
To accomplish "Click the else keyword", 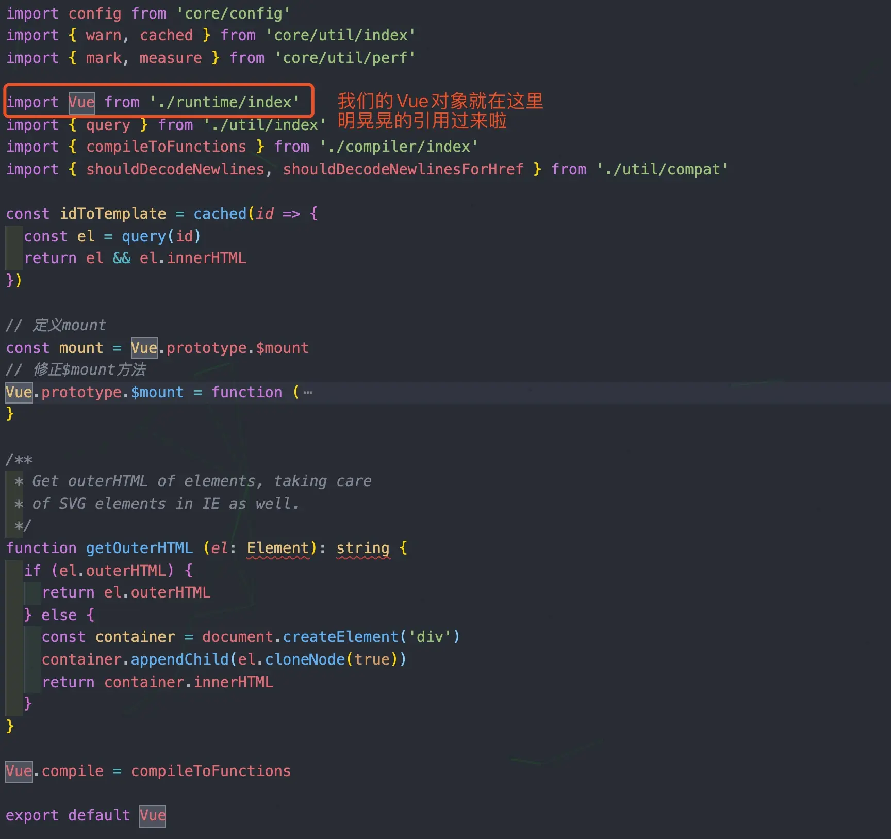I will coord(59,615).
